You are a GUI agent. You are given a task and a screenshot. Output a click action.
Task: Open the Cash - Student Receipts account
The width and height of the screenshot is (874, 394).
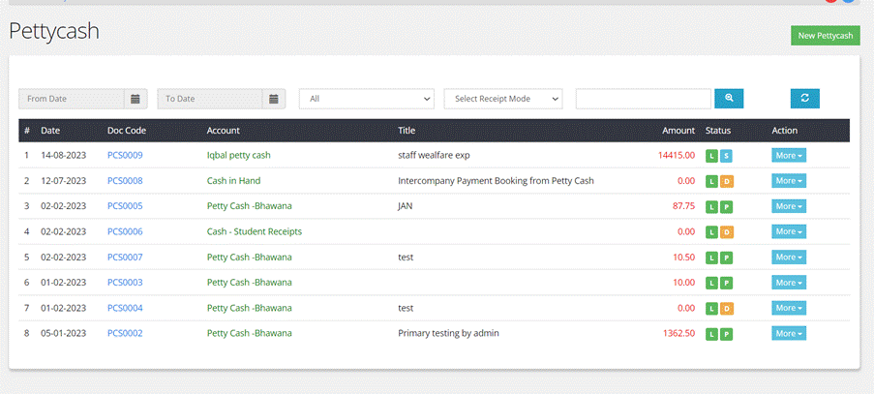(255, 231)
